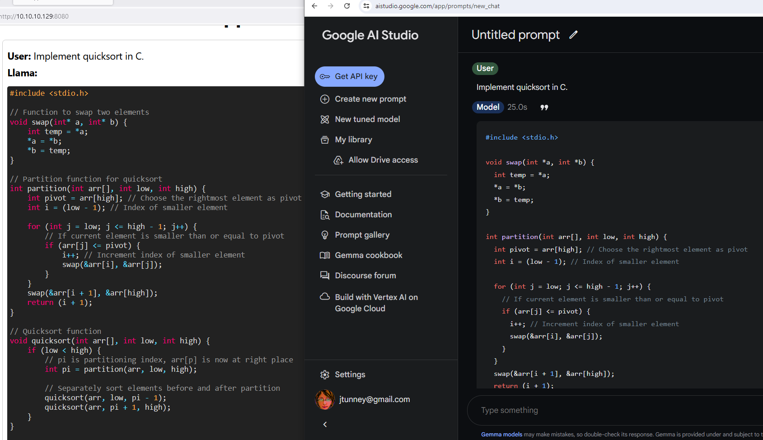This screenshot has height=440, width=763.
Task: Open the quote citation icon beside 25.0s
Action: click(x=544, y=107)
